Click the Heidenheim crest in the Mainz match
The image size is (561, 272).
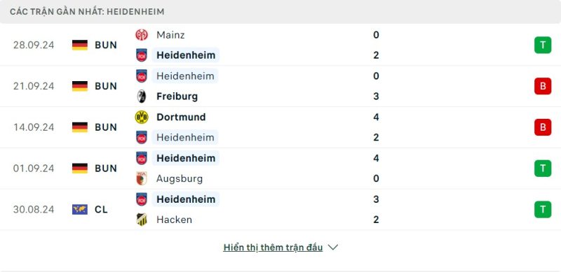coord(142,55)
